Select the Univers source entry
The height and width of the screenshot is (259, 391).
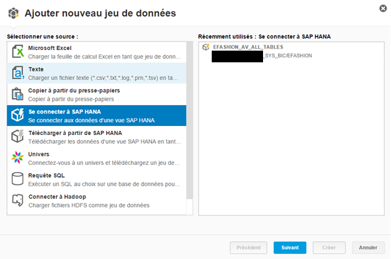click(97, 158)
